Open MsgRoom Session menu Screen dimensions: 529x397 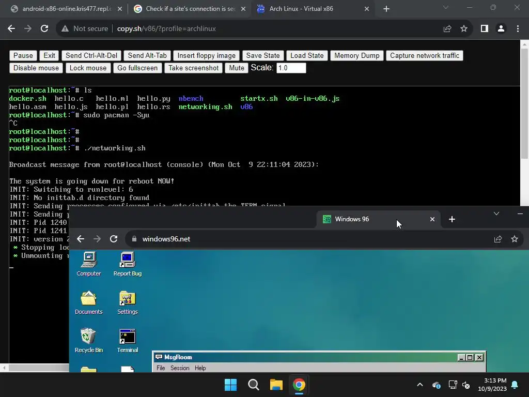point(180,368)
